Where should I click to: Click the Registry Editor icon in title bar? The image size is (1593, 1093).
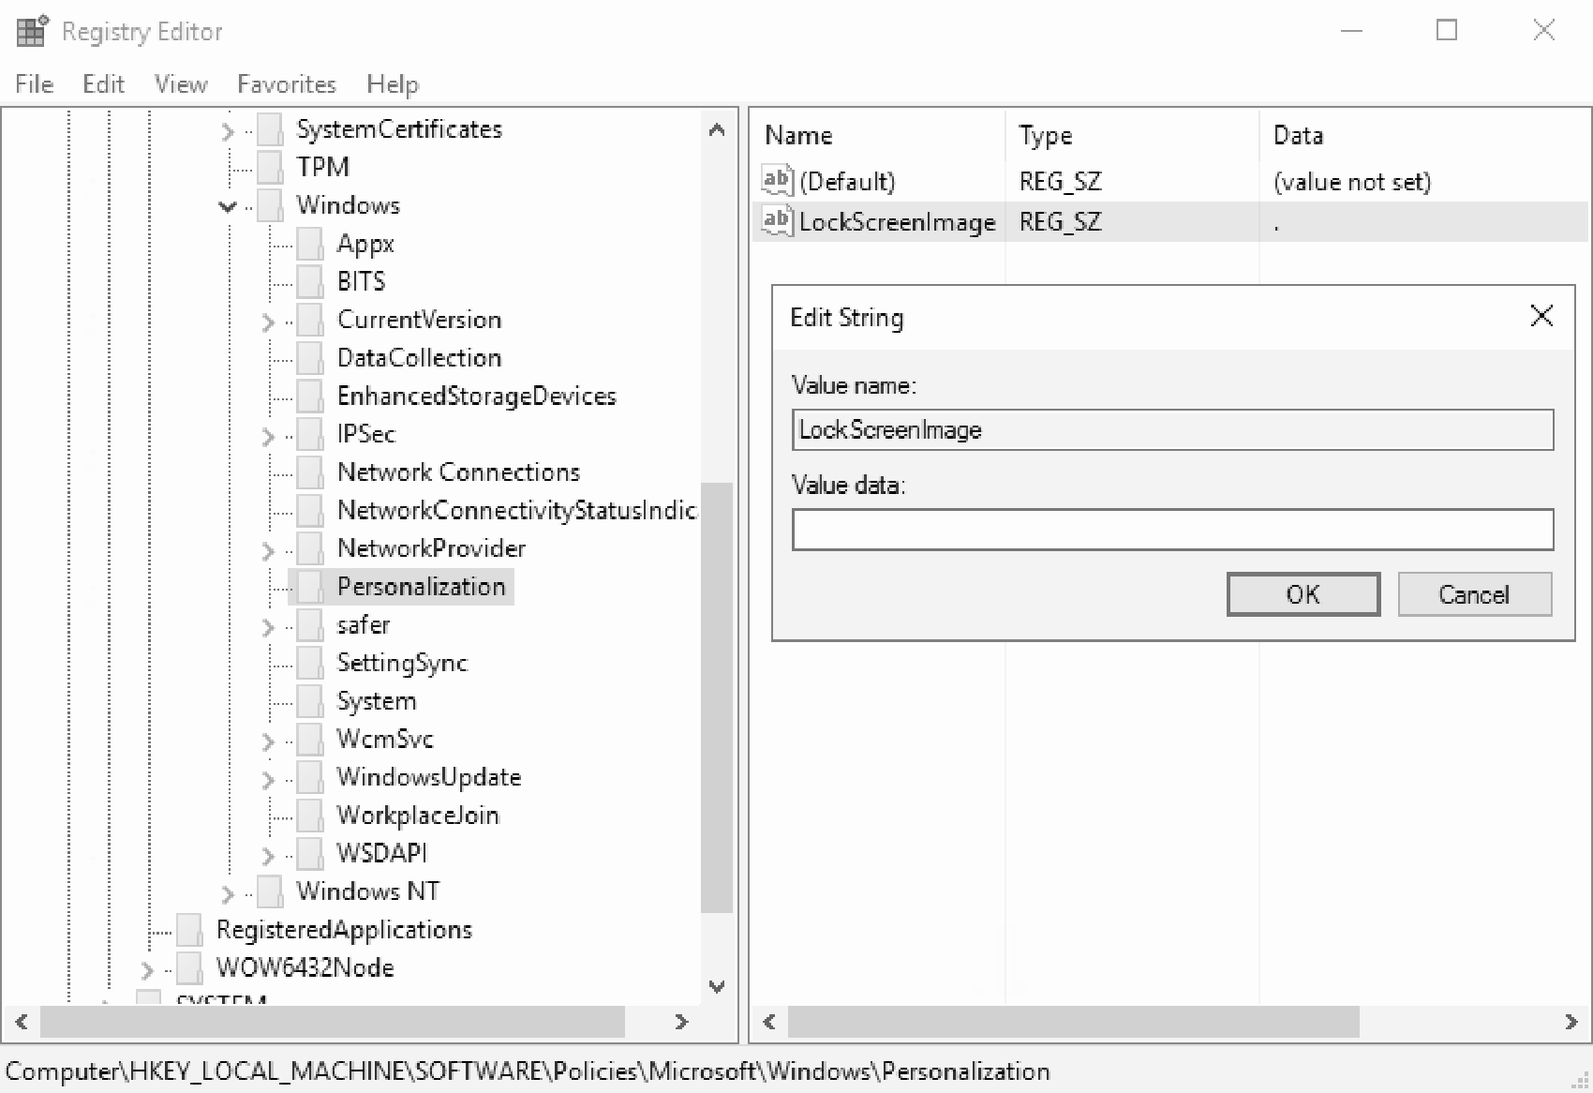point(31,30)
